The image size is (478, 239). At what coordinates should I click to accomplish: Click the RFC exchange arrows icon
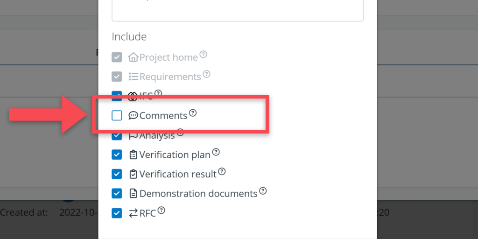tap(133, 213)
